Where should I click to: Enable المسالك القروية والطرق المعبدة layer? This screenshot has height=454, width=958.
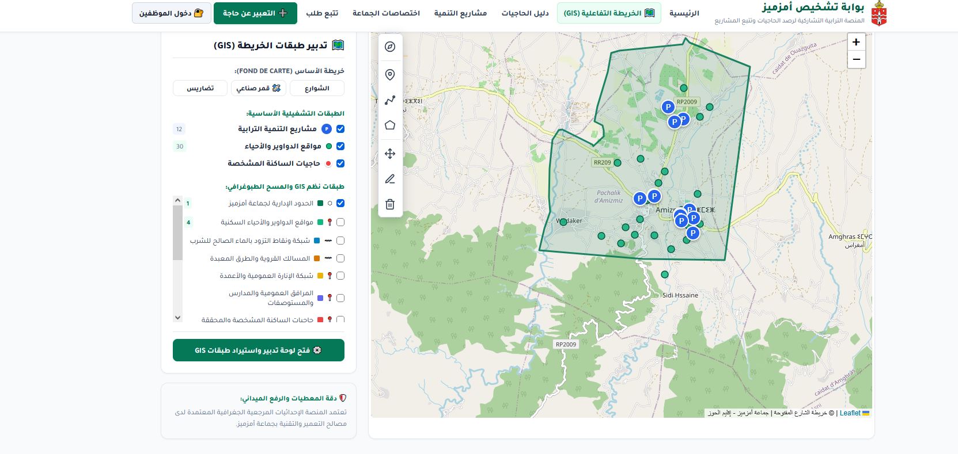[340, 258]
